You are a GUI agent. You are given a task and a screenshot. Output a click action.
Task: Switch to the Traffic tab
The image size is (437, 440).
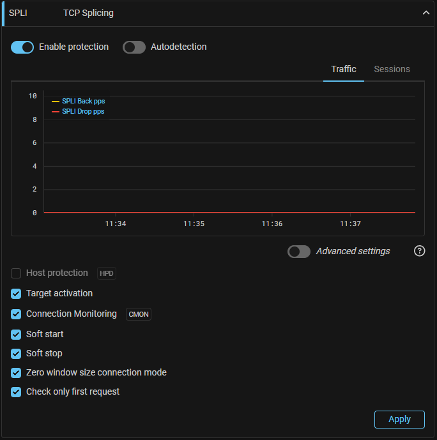(344, 69)
